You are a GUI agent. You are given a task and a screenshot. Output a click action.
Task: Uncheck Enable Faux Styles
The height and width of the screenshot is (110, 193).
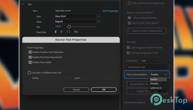click(30, 62)
